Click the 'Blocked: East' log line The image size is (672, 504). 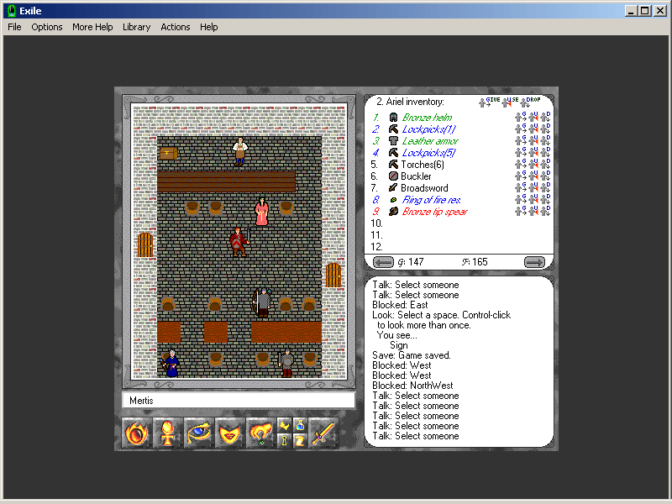[400, 305]
